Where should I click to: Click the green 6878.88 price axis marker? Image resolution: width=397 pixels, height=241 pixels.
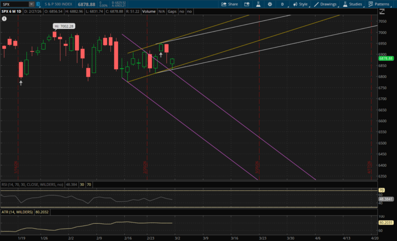click(x=386, y=58)
